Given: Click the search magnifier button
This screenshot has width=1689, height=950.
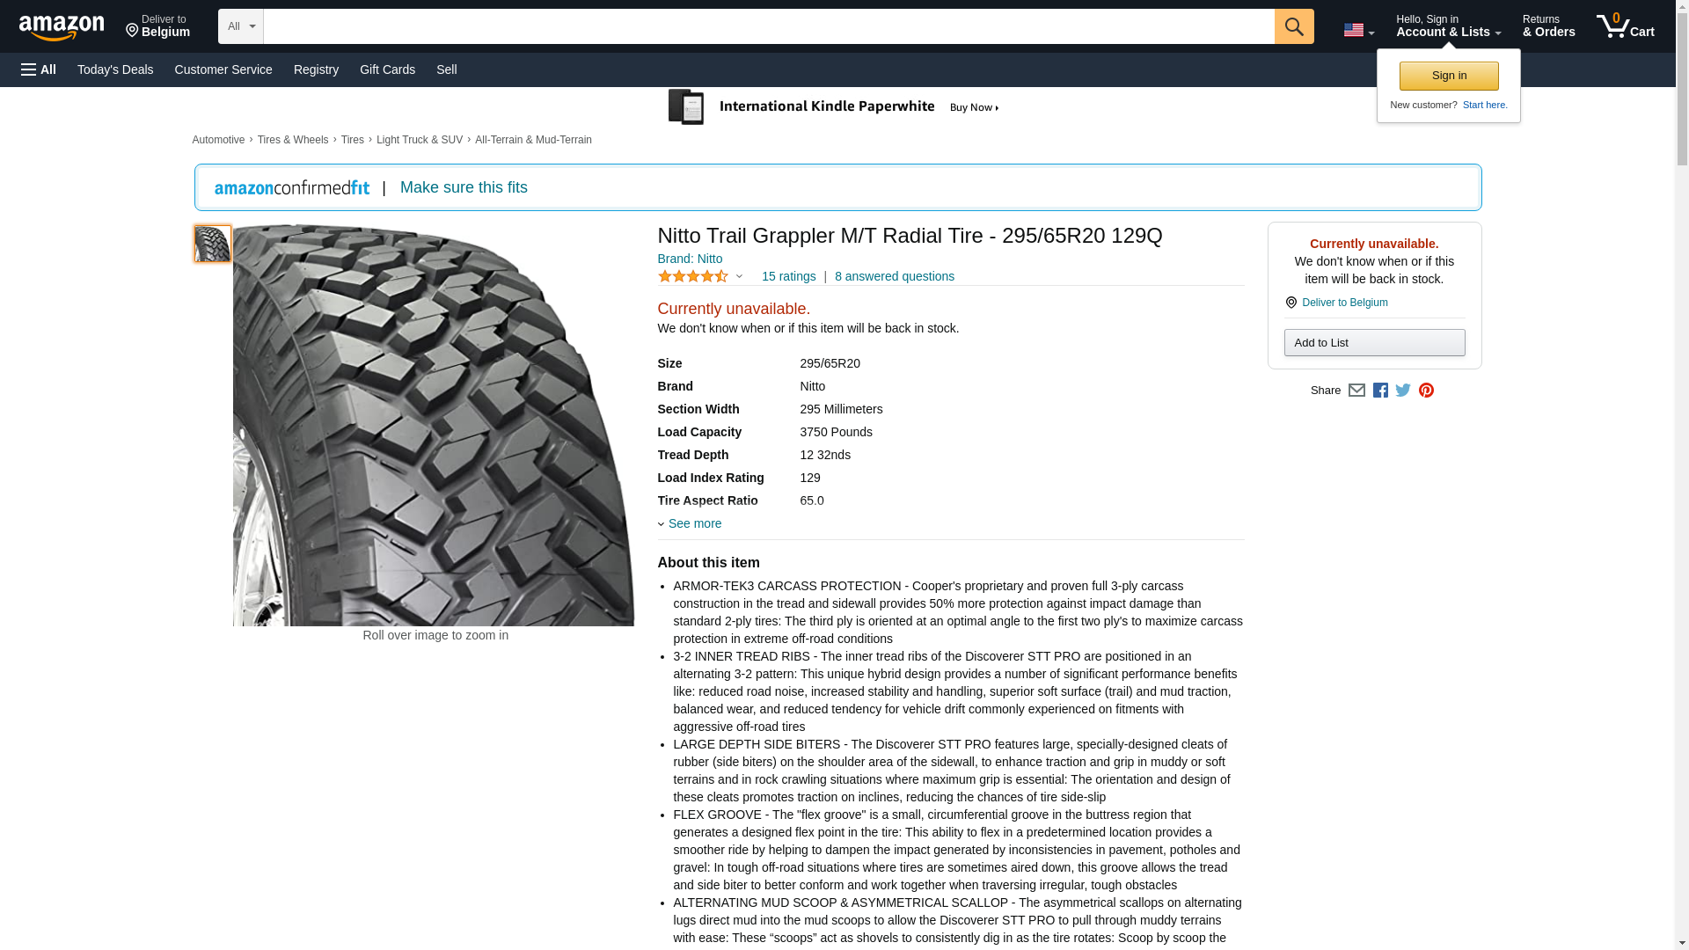Looking at the screenshot, I should 1293,26.
